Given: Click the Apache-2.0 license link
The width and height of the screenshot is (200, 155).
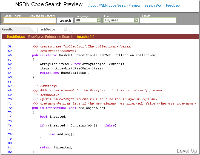Looking at the screenshot, I should (x=85, y=37).
